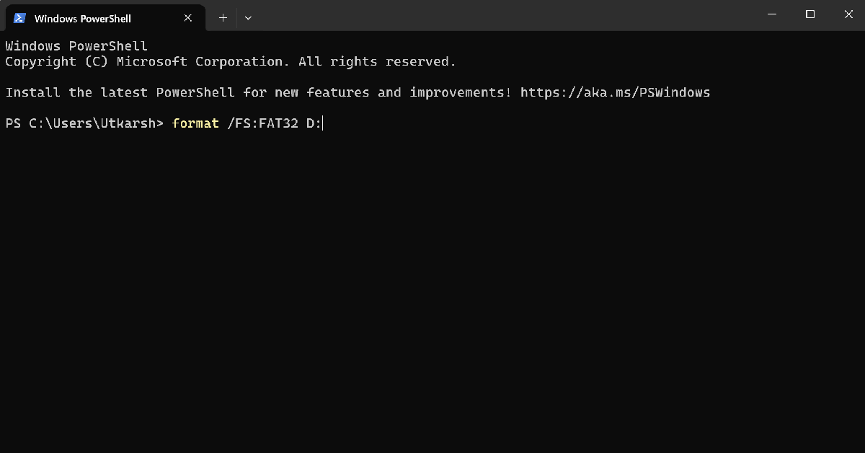Place cursor at end of the command line
The image size is (865, 453).
click(323, 123)
